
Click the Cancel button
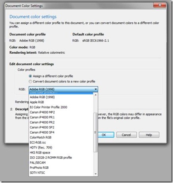pyautogui.click(x=126, y=135)
